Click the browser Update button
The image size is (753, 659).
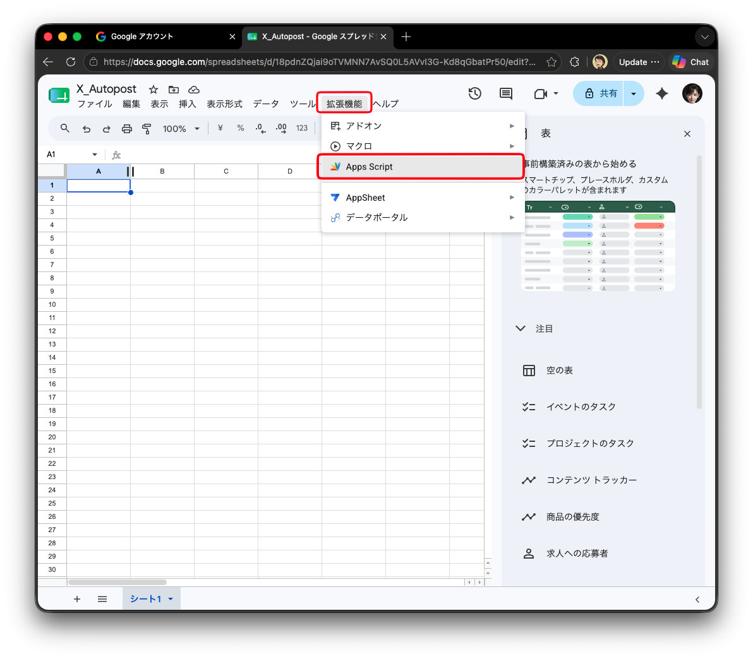pyautogui.click(x=638, y=62)
